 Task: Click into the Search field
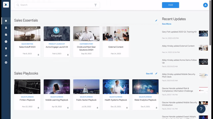pyautogui.click(x=53, y=5)
